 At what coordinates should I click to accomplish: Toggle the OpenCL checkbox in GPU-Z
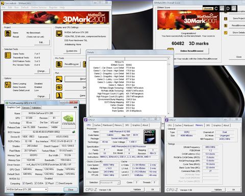(x=23, y=183)
